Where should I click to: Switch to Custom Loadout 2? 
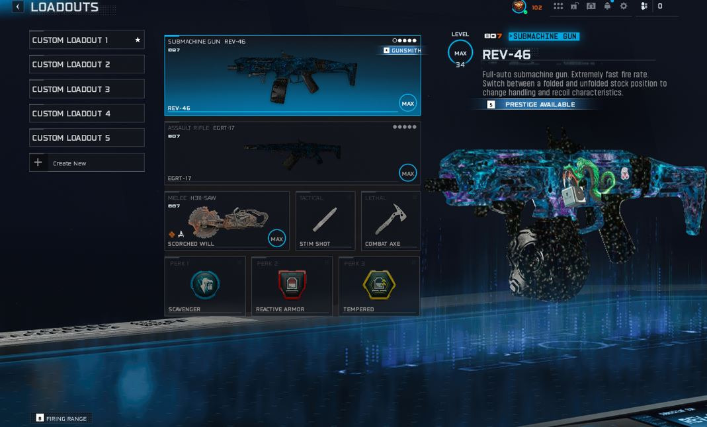[x=87, y=64]
